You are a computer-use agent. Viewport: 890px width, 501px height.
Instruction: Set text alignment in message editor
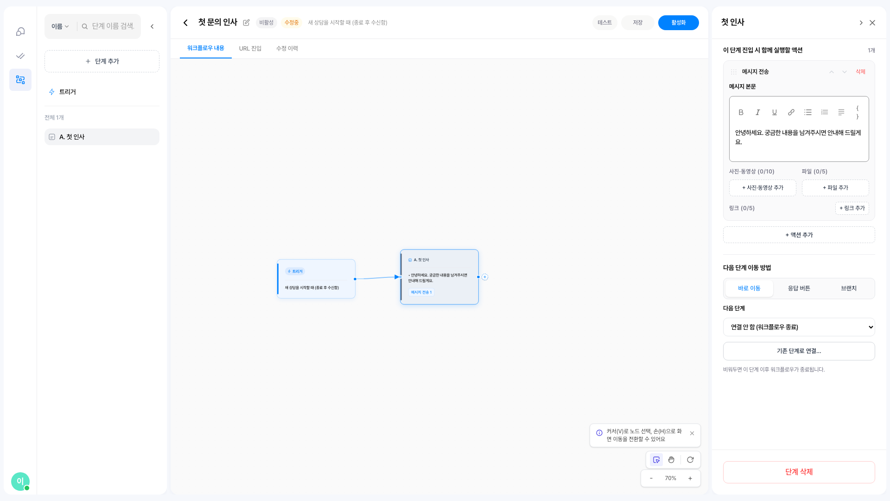(841, 112)
